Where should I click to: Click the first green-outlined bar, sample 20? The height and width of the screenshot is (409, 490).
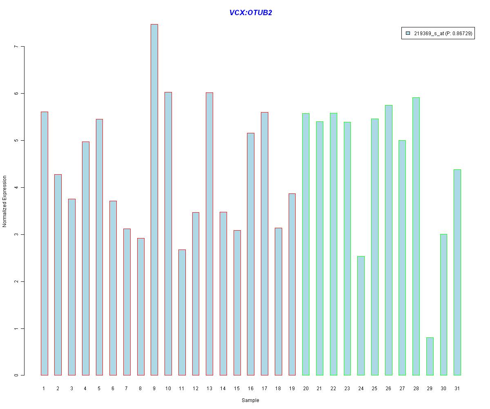click(306, 244)
